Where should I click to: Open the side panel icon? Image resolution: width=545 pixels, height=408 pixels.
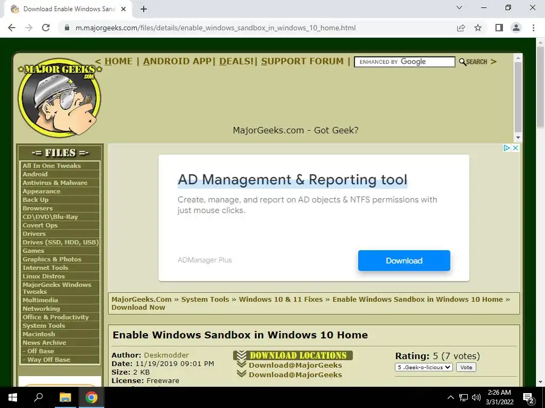click(499, 28)
